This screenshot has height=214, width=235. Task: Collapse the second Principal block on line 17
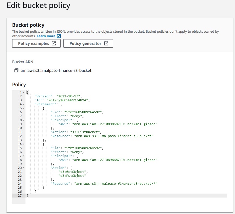[x=23, y=156]
